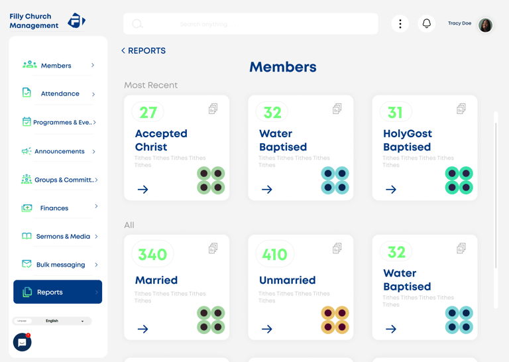
Task: Open Bulk messaging in sidebar
Action: pos(59,265)
